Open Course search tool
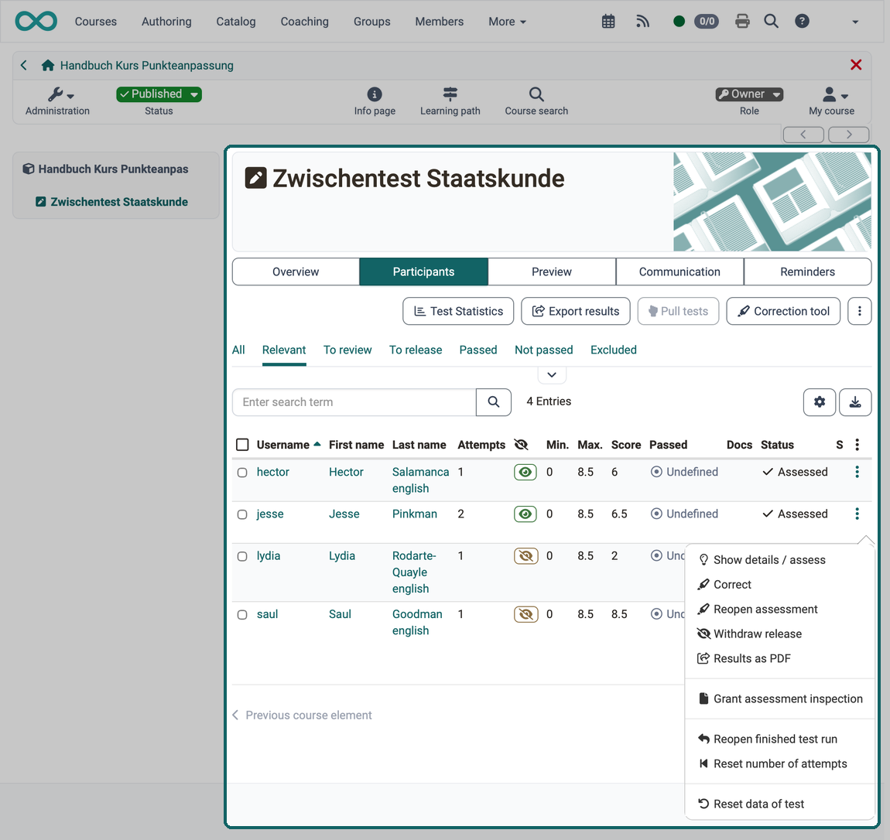Viewport: 890px width, 840px height. (536, 101)
